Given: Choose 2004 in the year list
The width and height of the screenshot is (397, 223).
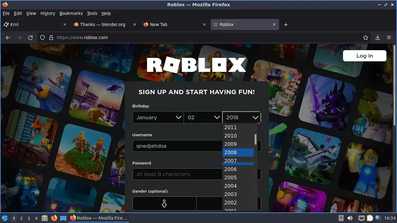Looking at the screenshot, I should (x=238, y=186).
